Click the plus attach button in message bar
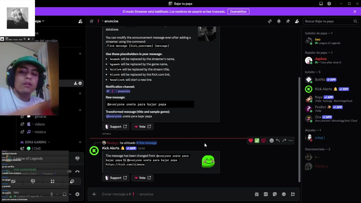The height and width of the screenshot is (203, 361). [94, 194]
